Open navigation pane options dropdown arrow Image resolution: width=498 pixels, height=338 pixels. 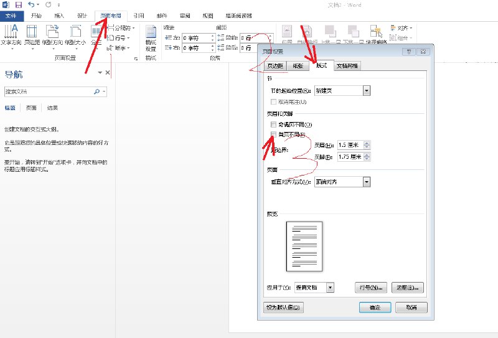(100, 73)
